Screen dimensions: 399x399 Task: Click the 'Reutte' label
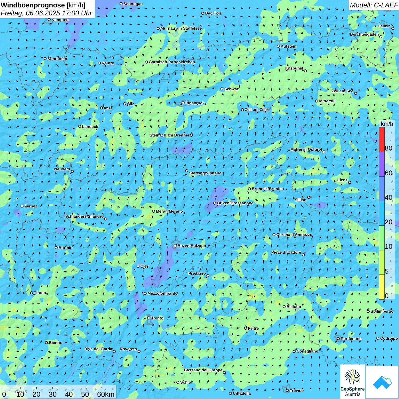108,63
